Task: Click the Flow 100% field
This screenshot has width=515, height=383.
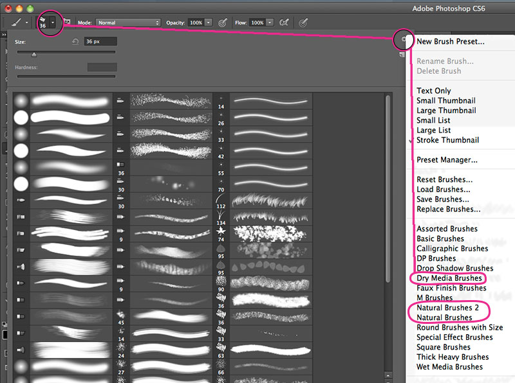Action: point(257,22)
